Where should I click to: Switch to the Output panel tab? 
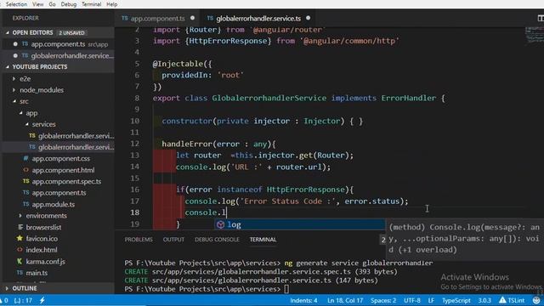173,240
